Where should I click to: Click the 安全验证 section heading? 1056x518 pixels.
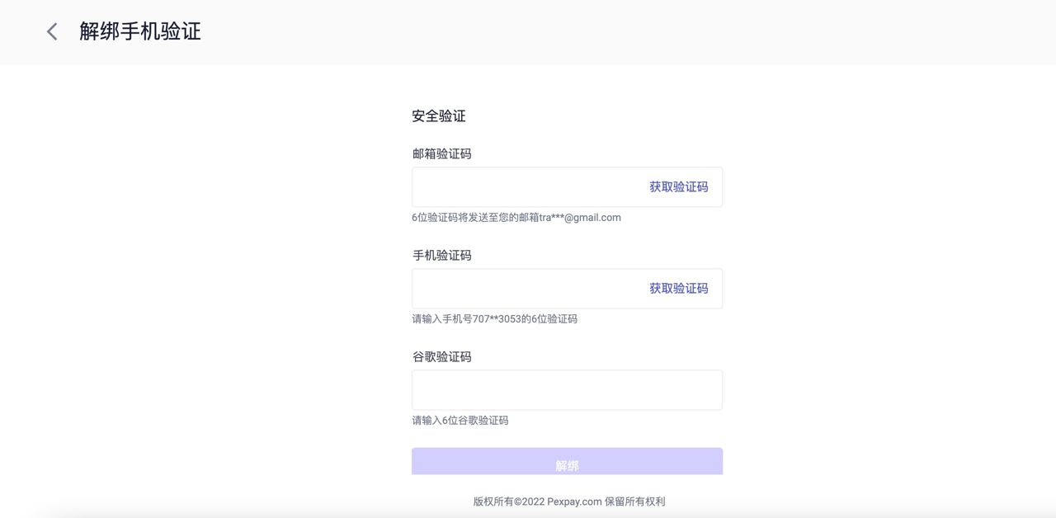pyautogui.click(x=439, y=116)
